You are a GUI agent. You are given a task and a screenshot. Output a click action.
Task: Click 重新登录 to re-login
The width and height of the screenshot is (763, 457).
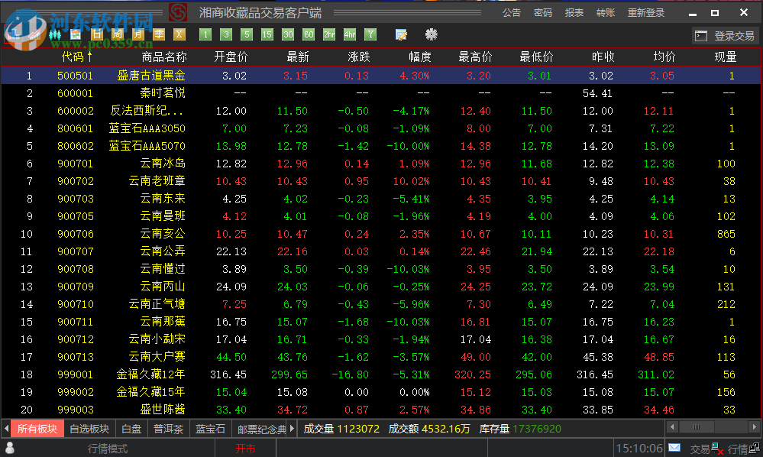tap(646, 13)
